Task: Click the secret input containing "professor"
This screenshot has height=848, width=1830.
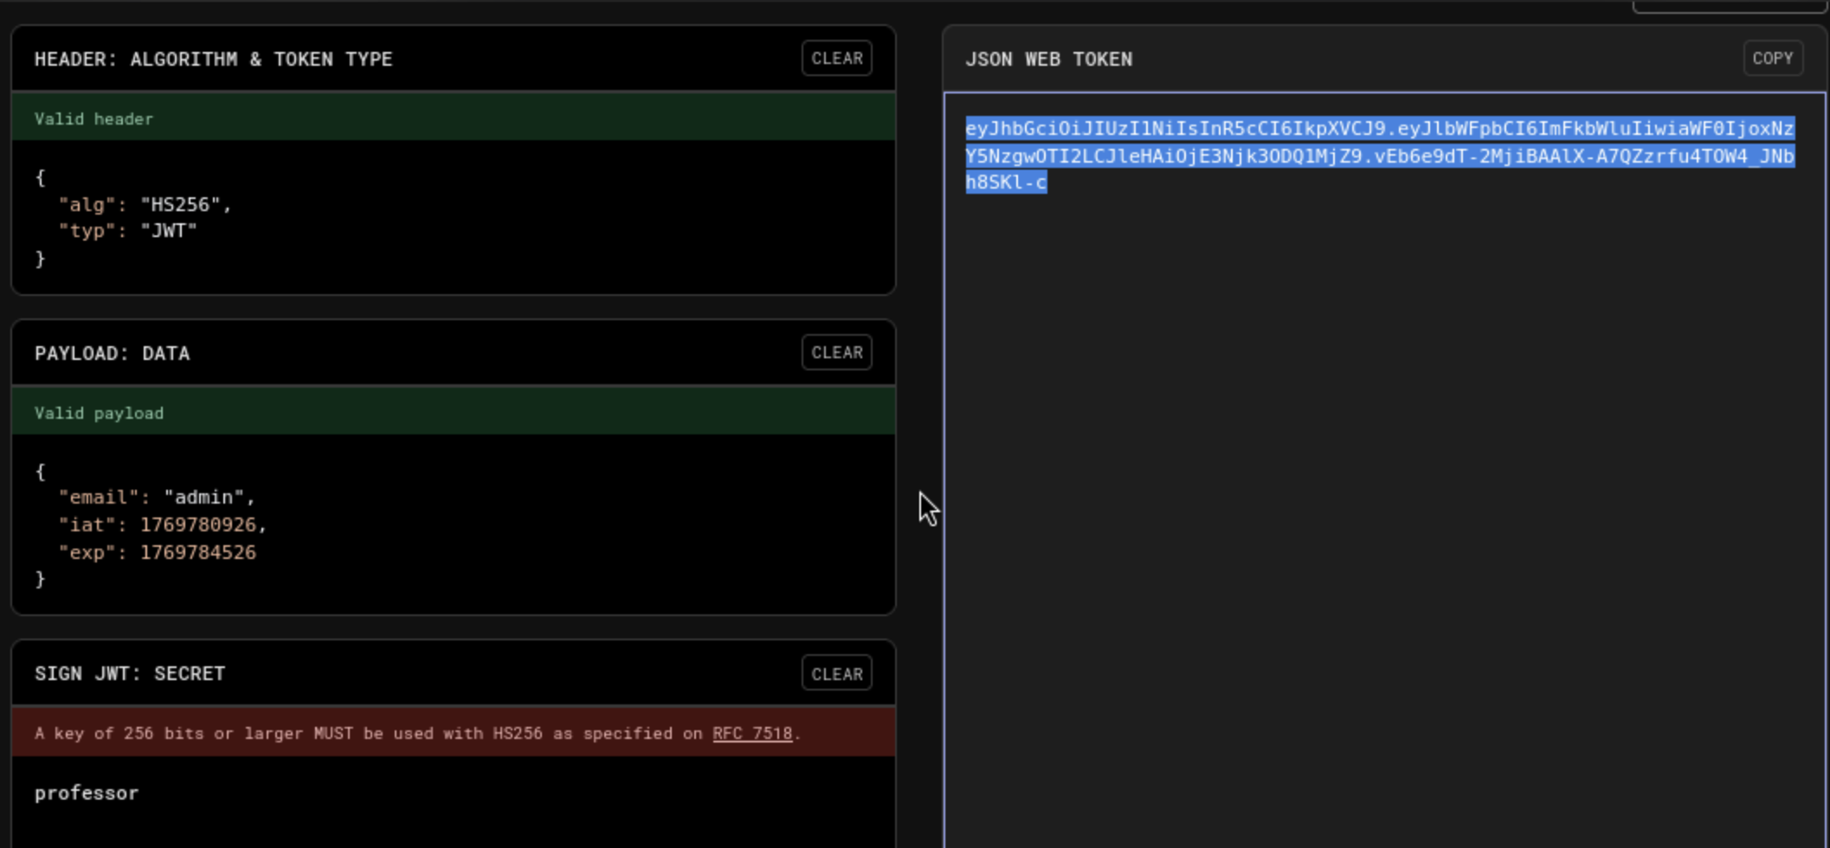Action: [87, 793]
